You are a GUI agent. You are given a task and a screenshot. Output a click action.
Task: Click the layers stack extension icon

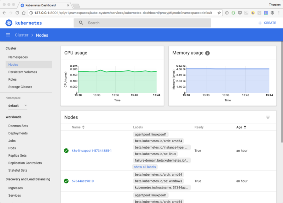click(272, 13)
